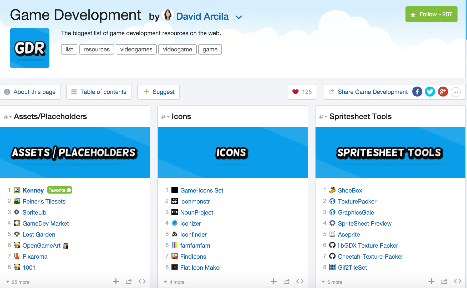Open the Game-Icons Set link
Viewport: 467px width, 288px height.
[202, 190]
